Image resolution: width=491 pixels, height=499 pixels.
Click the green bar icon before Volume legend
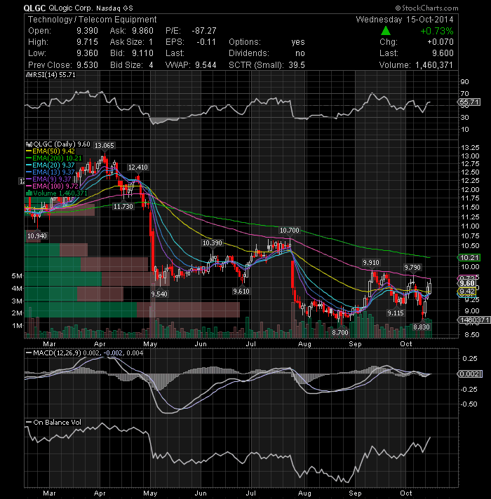[x=29, y=193]
